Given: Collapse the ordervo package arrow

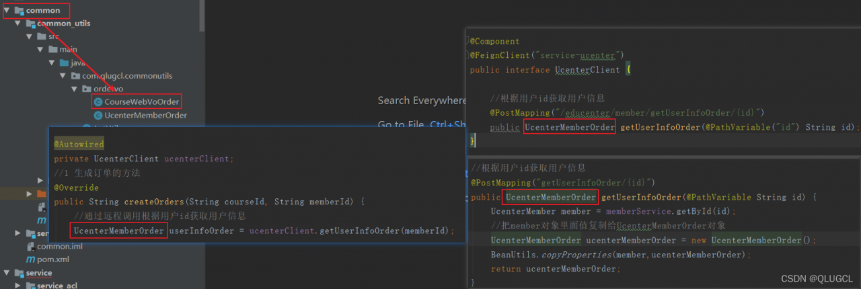Looking at the screenshot, I should [x=75, y=89].
